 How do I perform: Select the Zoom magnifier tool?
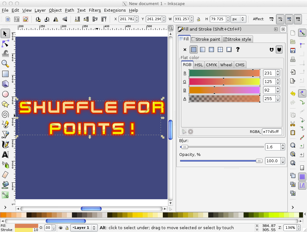point(5,63)
